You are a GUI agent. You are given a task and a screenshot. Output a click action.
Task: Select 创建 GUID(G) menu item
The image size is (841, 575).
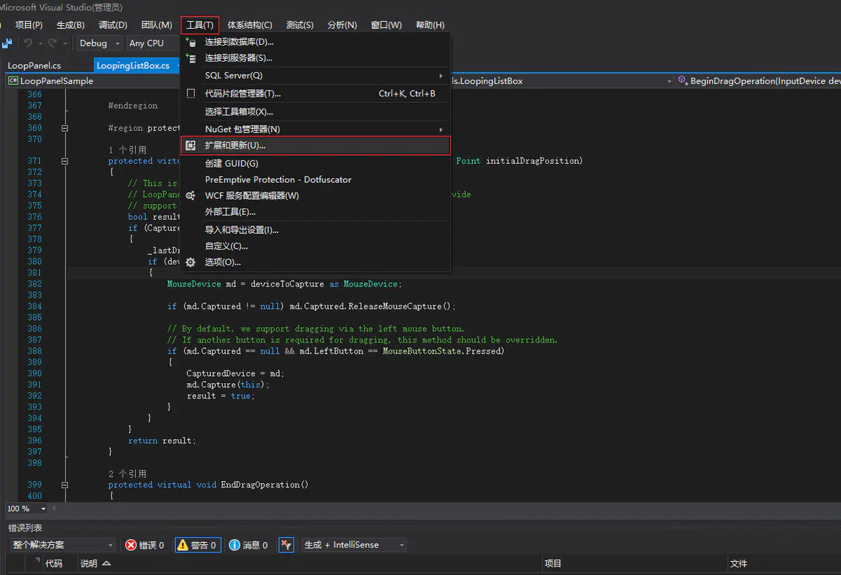coord(315,164)
